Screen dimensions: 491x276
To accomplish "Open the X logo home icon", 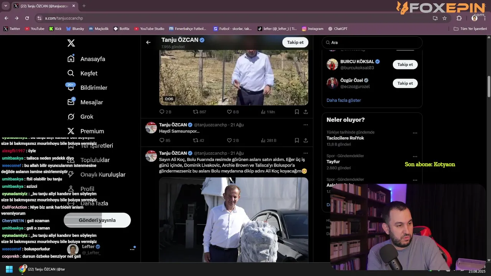I will click(71, 43).
